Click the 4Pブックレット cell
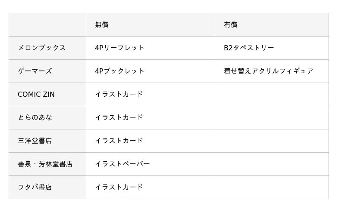The width and height of the screenshot is (345, 212). pos(120,71)
